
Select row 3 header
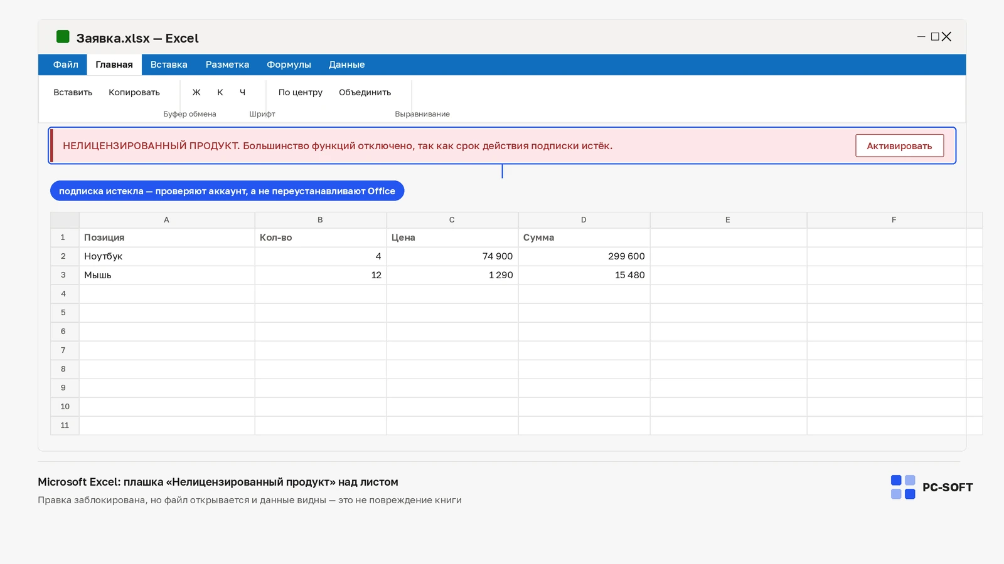(x=65, y=275)
